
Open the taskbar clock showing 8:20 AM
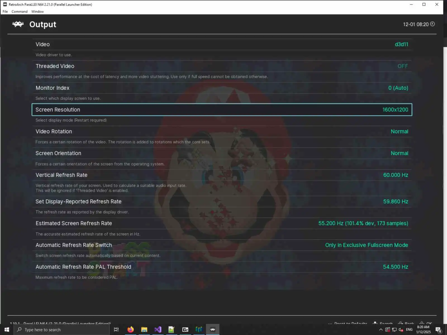[423, 330]
